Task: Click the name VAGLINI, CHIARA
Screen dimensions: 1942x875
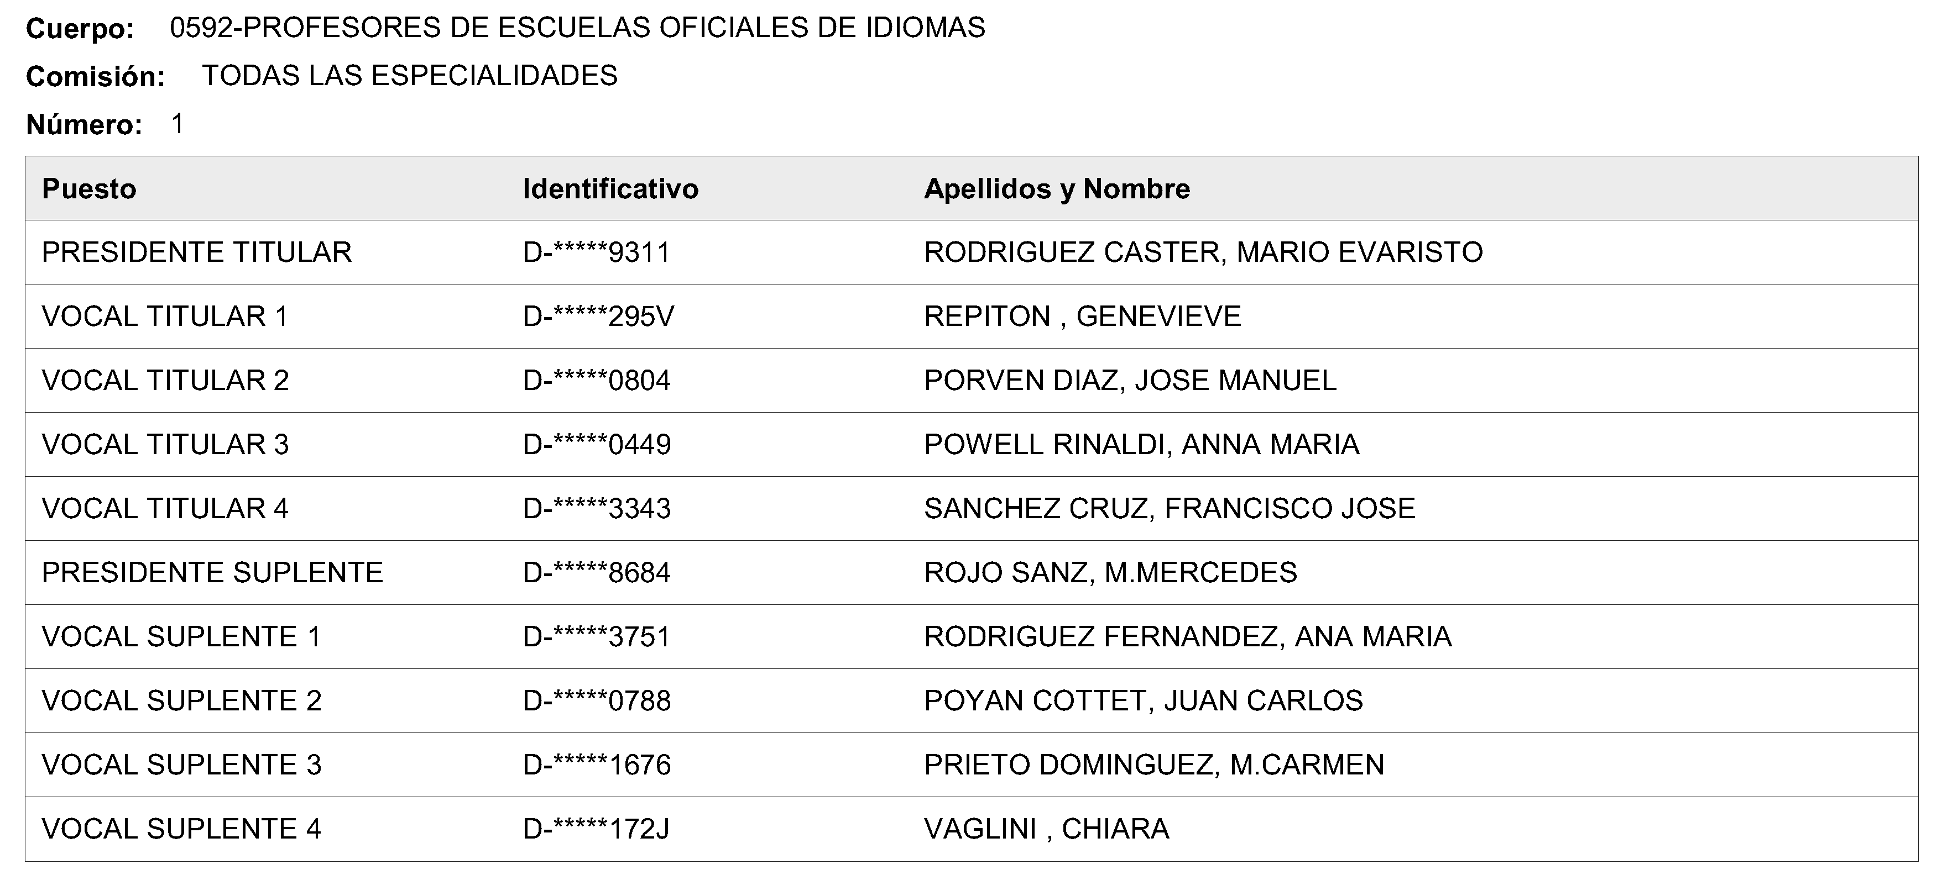Action: pyautogui.click(x=1046, y=828)
